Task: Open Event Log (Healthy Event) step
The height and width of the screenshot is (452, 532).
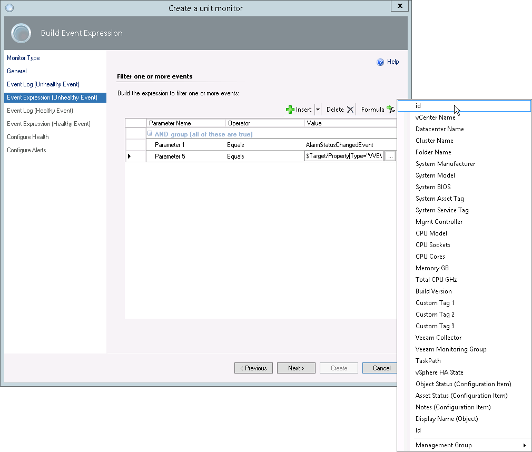Action: (x=40, y=111)
